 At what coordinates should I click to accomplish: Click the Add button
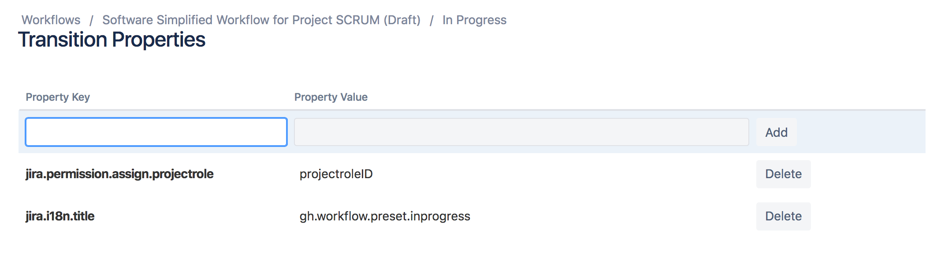point(777,132)
